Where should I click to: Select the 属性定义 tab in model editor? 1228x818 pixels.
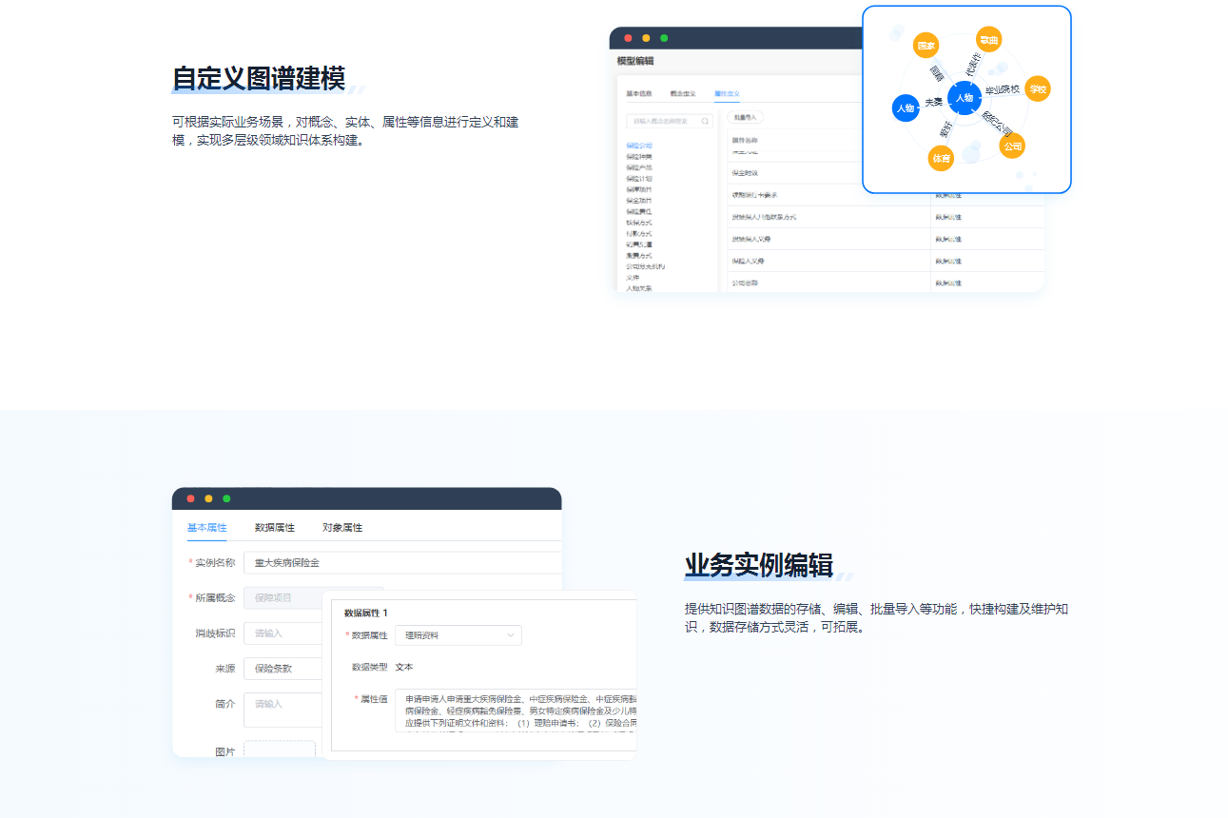tap(727, 94)
